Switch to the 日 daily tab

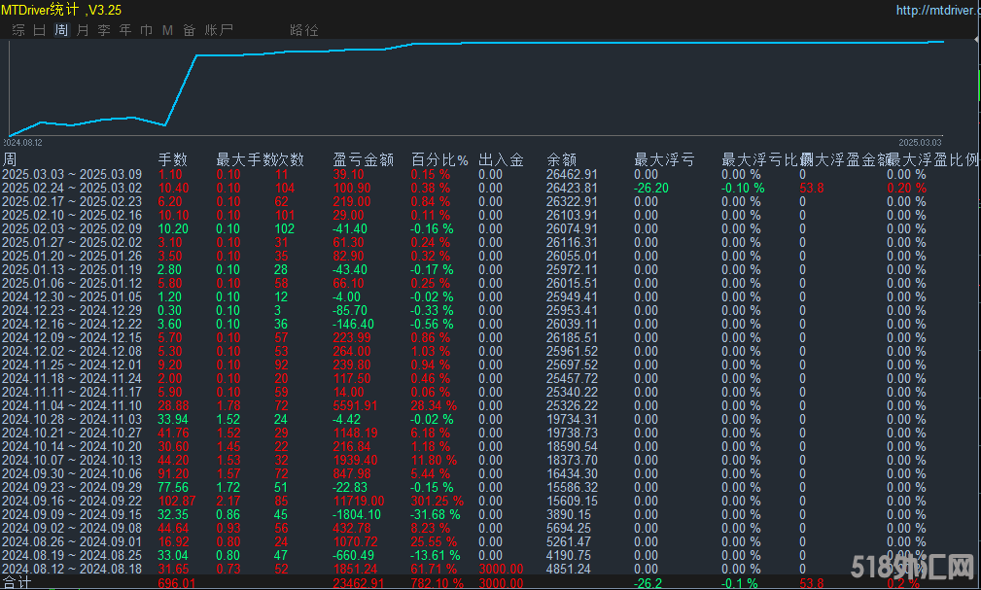40,30
